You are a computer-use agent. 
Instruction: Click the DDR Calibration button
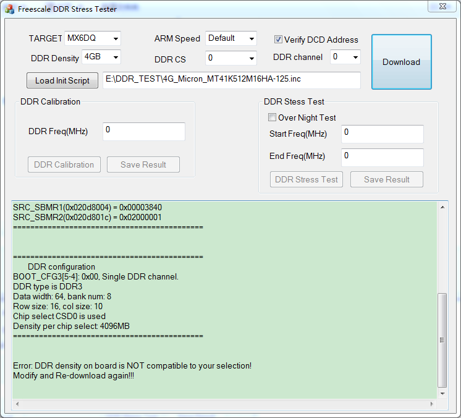tap(64, 164)
